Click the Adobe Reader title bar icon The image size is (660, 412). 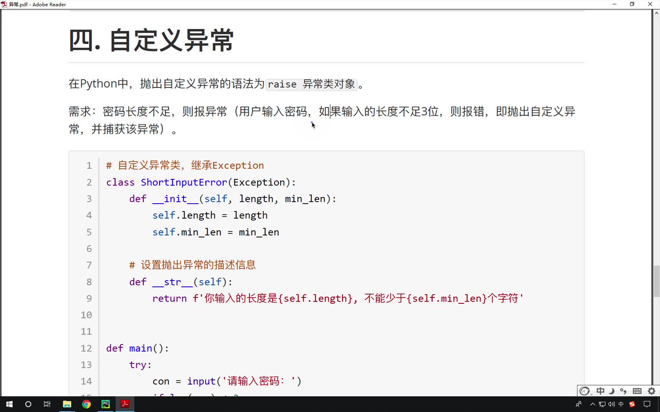[4, 4]
